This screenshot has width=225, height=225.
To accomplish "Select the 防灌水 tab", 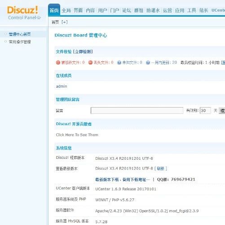I will click(153, 10).
